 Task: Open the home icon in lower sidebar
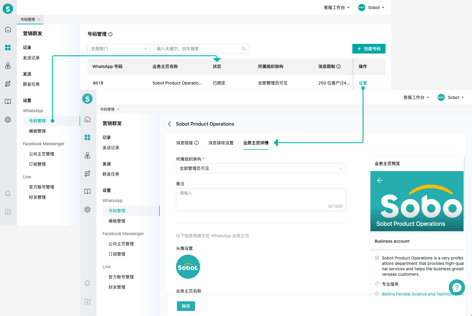click(x=88, y=119)
